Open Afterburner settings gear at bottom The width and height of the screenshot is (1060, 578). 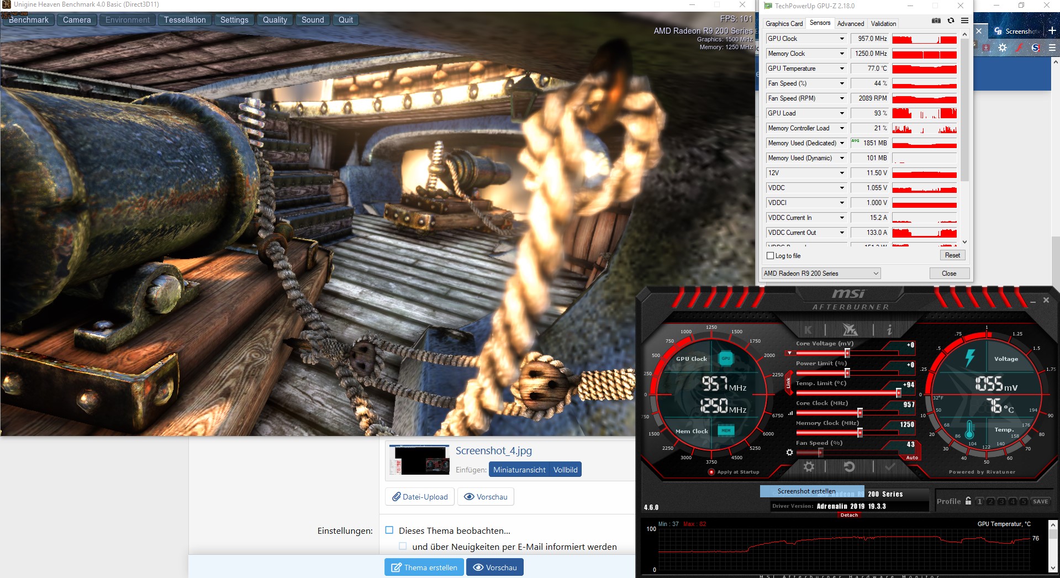[x=809, y=467]
